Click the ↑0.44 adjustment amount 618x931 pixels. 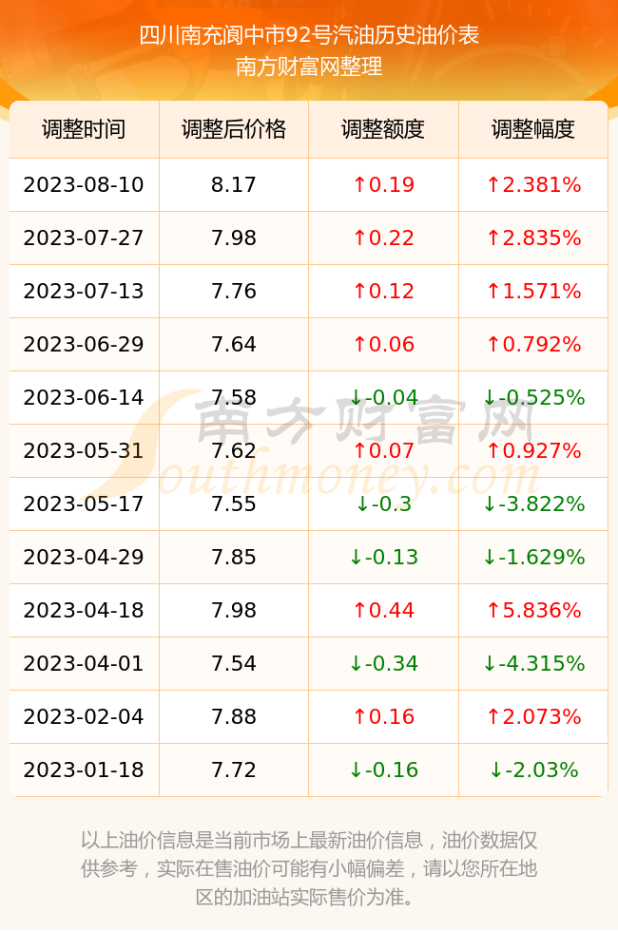(x=383, y=610)
